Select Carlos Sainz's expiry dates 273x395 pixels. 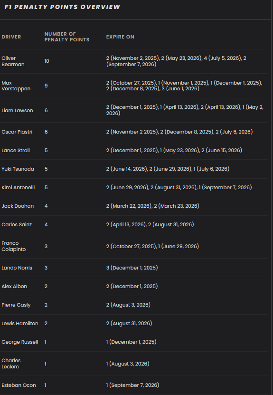[150, 224]
